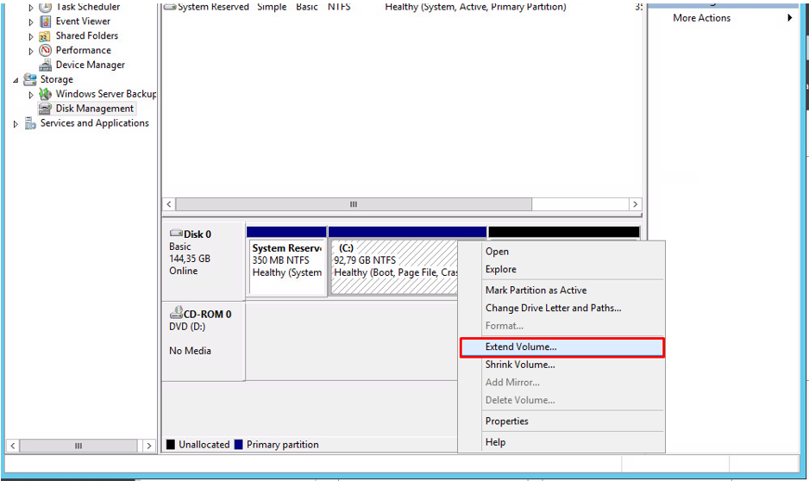Select the Disk Management icon
The width and height of the screenshot is (809, 481).
[46, 109]
